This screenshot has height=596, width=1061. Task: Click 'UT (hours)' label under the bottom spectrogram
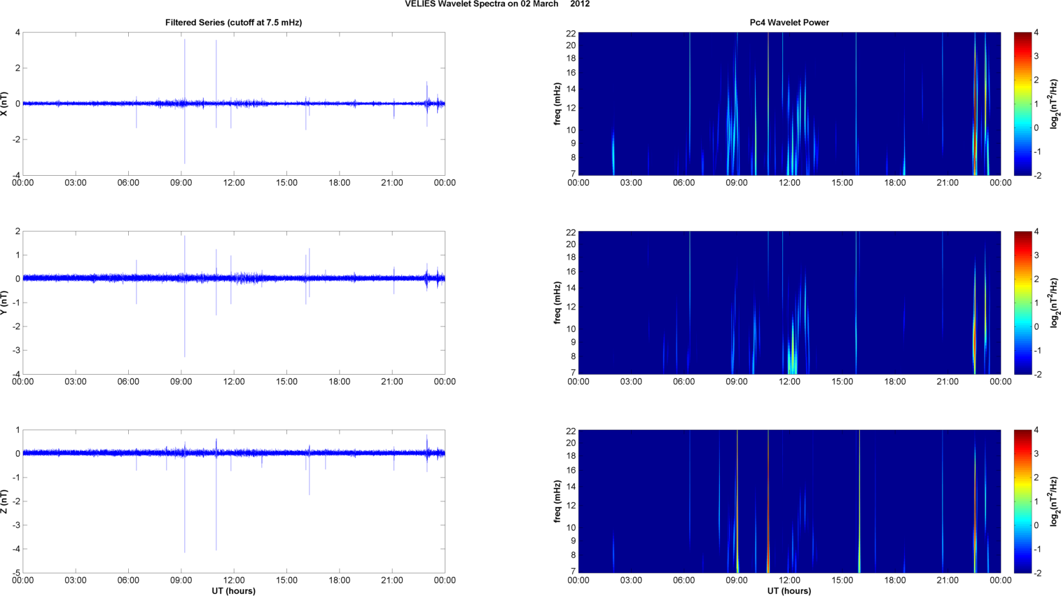pos(789,591)
